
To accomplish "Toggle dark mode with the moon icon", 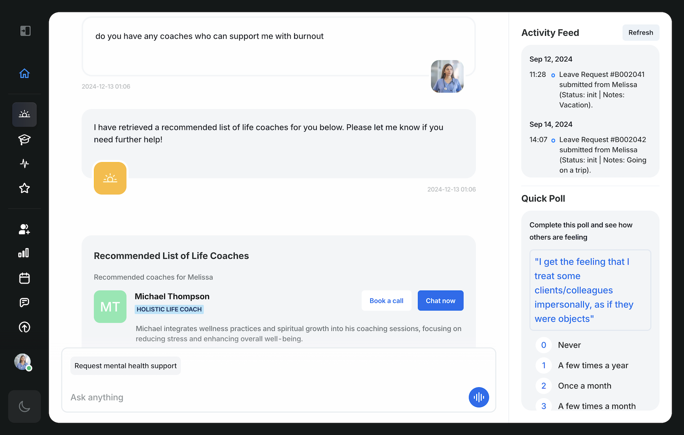I will pos(24,406).
